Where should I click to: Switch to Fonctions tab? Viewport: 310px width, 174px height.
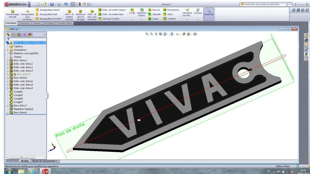click(11, 23)
